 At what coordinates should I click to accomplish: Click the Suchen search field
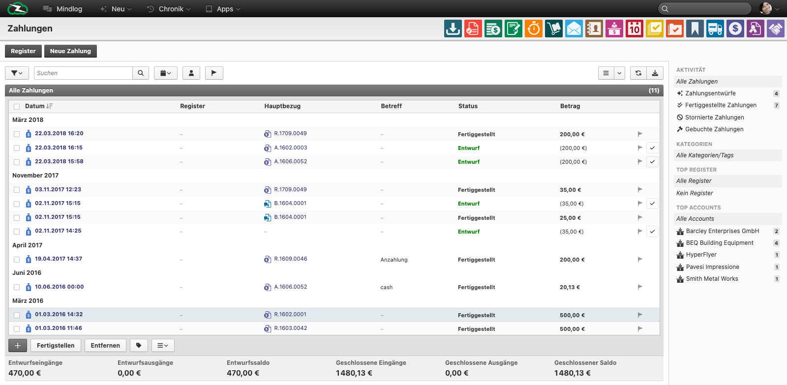click(83, 73)
